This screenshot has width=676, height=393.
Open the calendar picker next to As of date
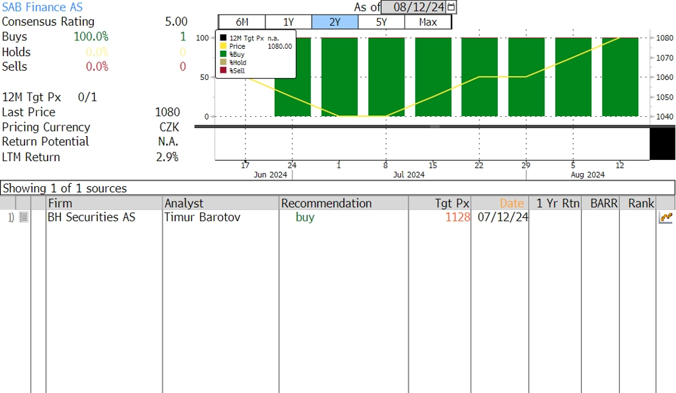pos(451,7)
